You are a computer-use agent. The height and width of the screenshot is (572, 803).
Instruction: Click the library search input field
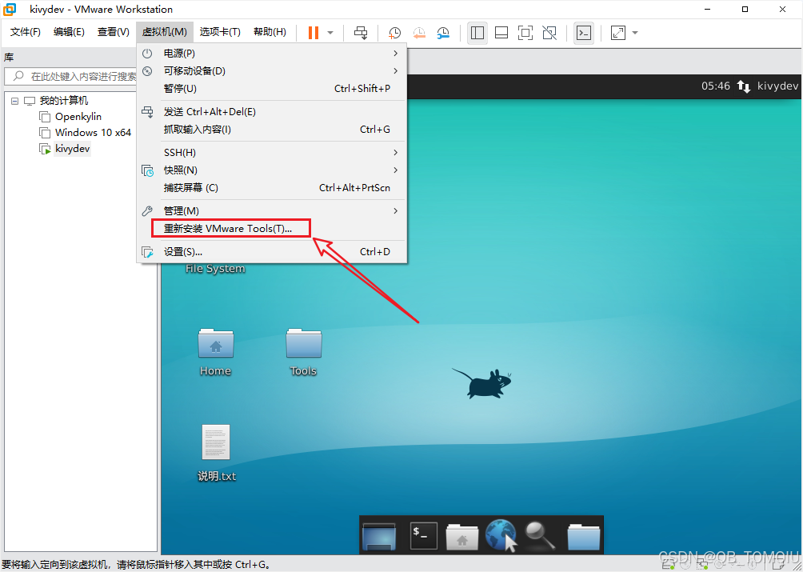tap(72, 76)
